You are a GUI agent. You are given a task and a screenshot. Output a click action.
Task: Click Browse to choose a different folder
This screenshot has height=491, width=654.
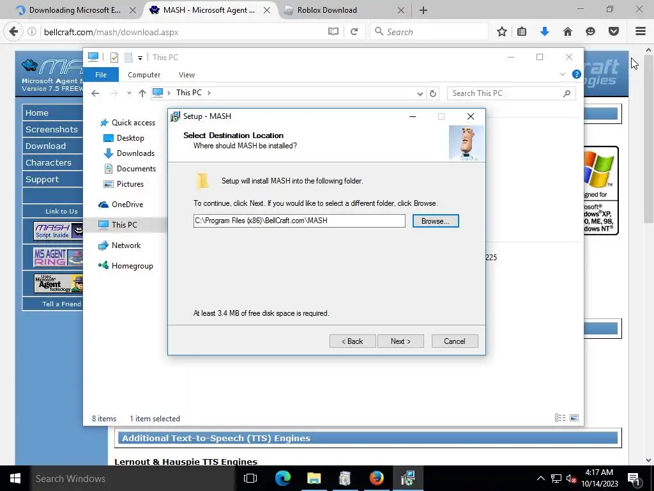tap(436, 221)
